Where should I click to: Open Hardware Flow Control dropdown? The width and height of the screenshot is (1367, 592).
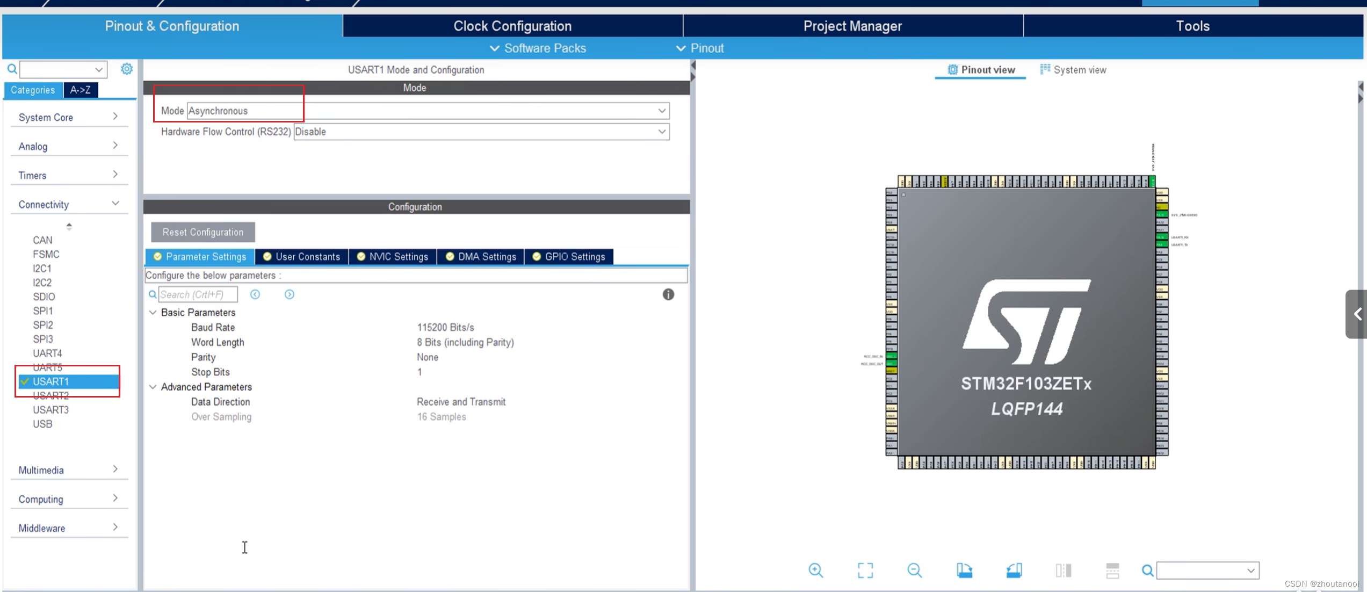[x=662, y=132]
